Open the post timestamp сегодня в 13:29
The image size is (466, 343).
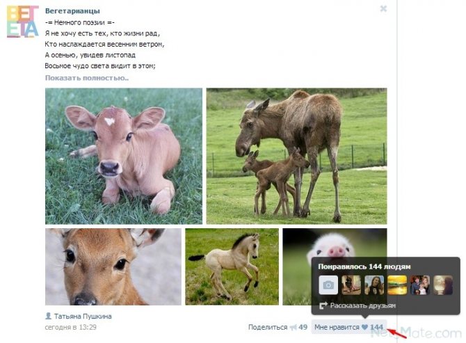71,327
